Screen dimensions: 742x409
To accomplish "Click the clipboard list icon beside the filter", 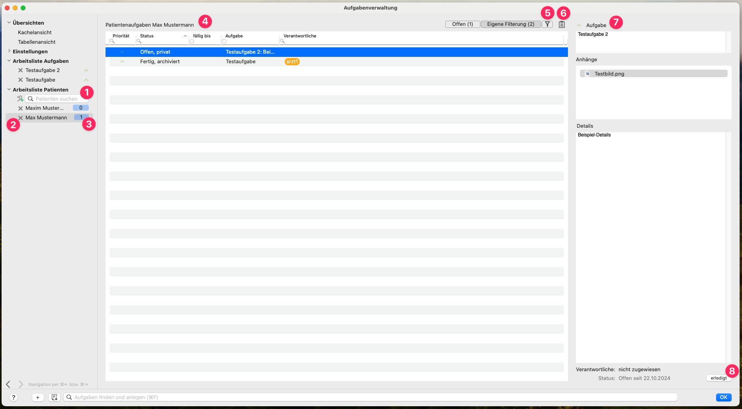I will pyautogui.click(x=562, y=25).
